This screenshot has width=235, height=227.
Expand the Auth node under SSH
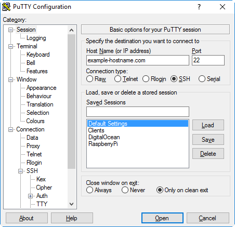click(30, 196)
